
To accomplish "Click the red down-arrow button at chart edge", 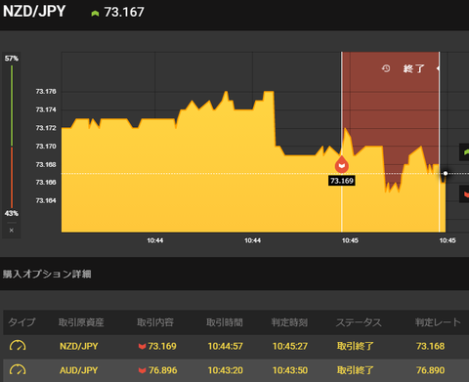I will coord(464,194).
